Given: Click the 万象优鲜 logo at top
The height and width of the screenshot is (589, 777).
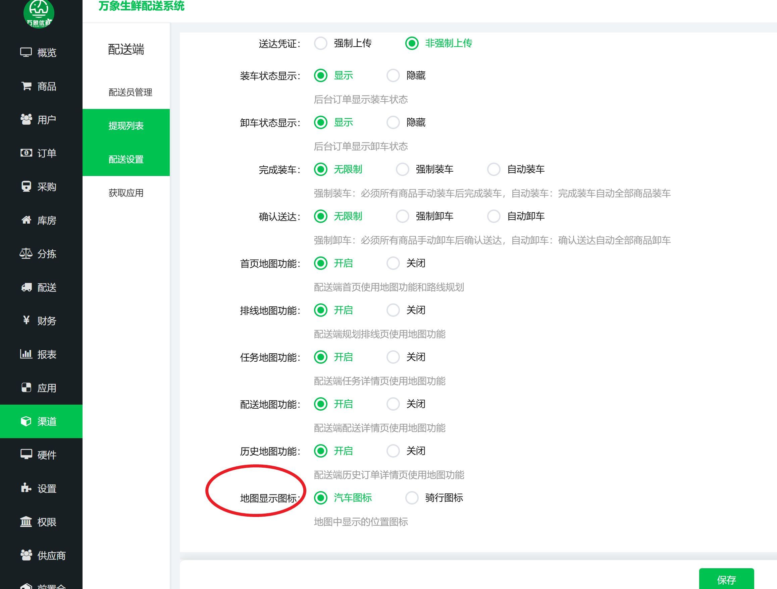Looking at the screenshot, I should tap(39, 13).
